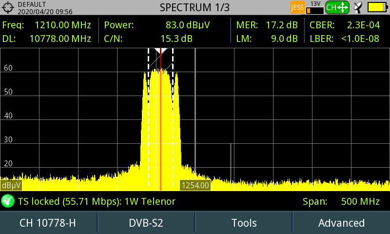Tap the green CH tuning mode icon
390x234 pixels.
coord(337,7)
